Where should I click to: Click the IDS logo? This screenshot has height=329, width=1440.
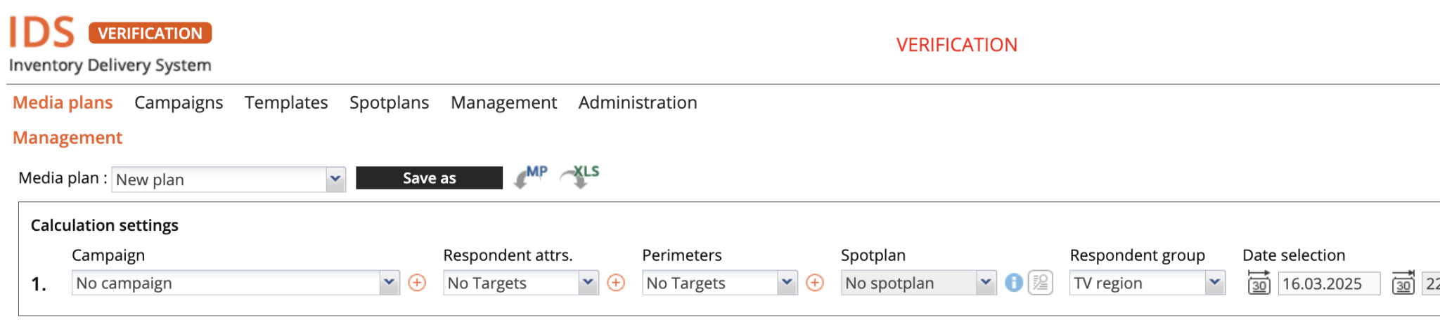[42, 32]
